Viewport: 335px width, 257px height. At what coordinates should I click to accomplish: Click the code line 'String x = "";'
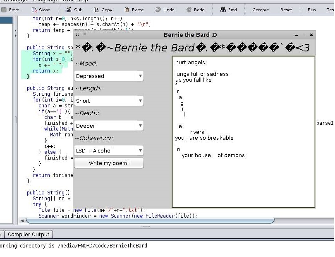(53, 53)
